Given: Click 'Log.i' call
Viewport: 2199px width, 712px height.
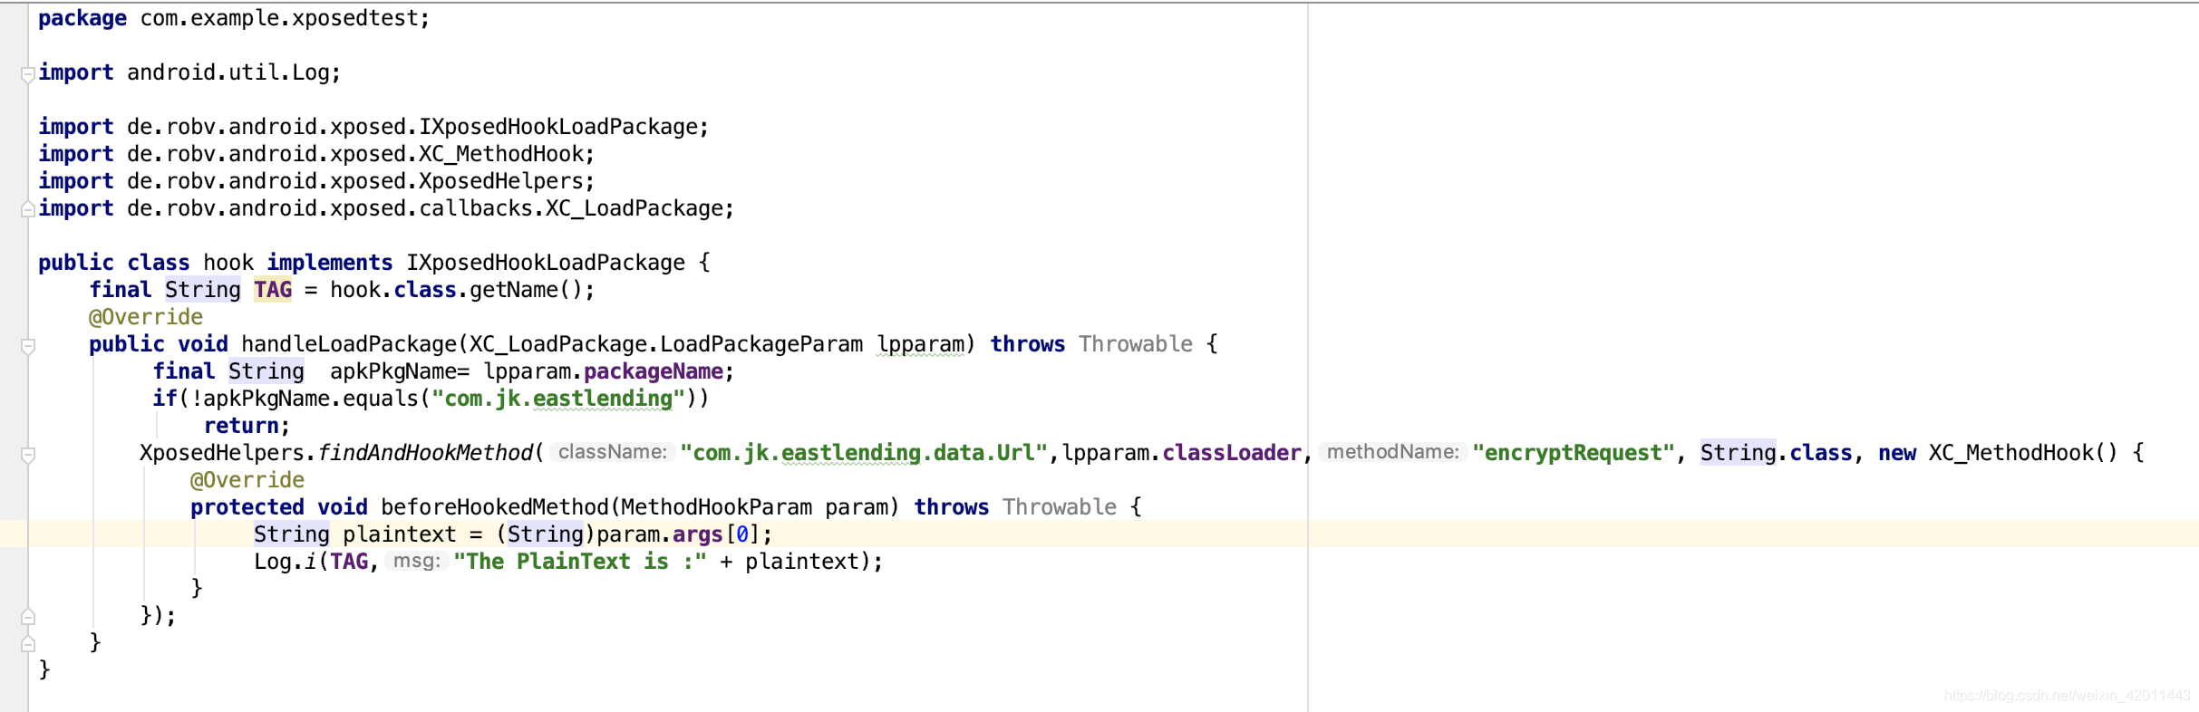Looking at the screenshot, I should (286, 562).
